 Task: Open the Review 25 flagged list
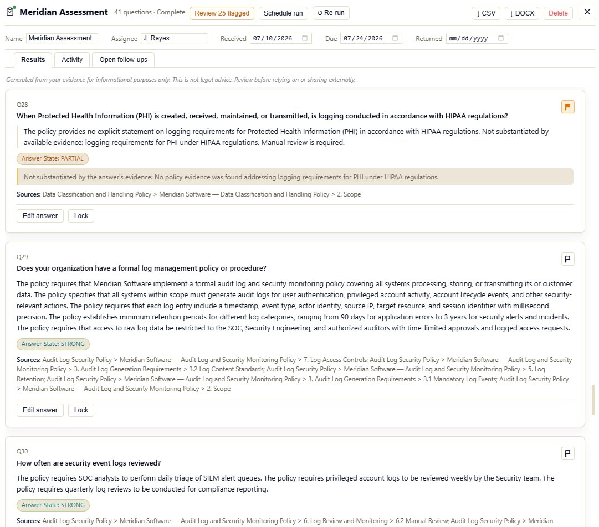coord(222,13)
